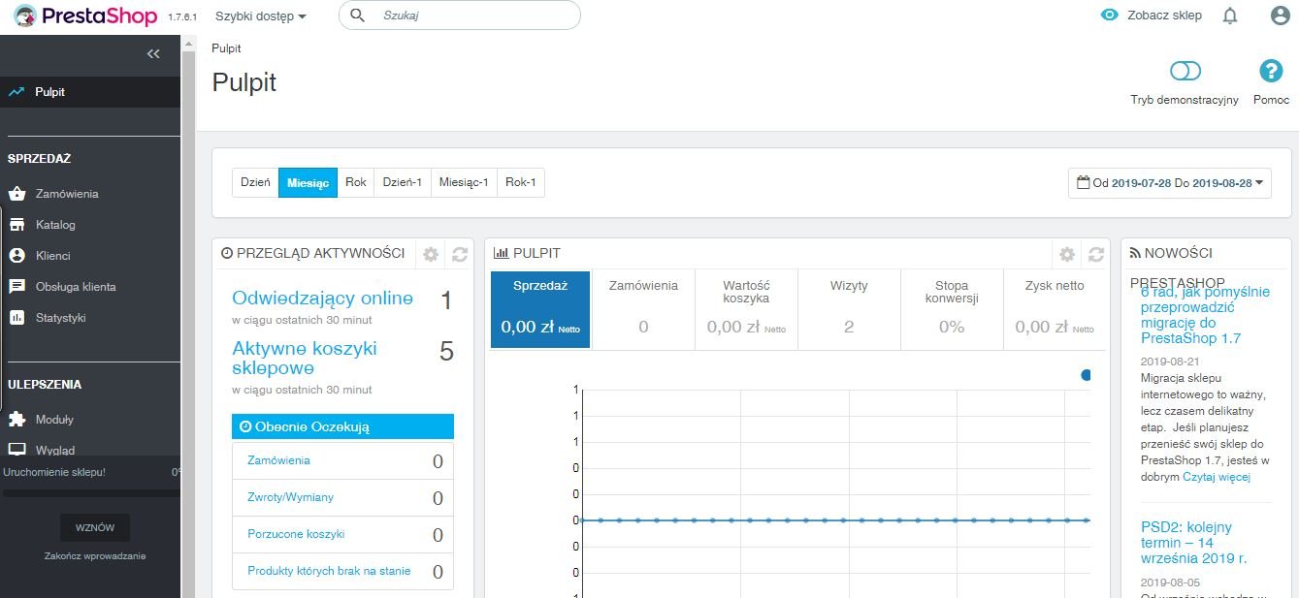Open Porzucone koszyki link

tap(296, 534)
